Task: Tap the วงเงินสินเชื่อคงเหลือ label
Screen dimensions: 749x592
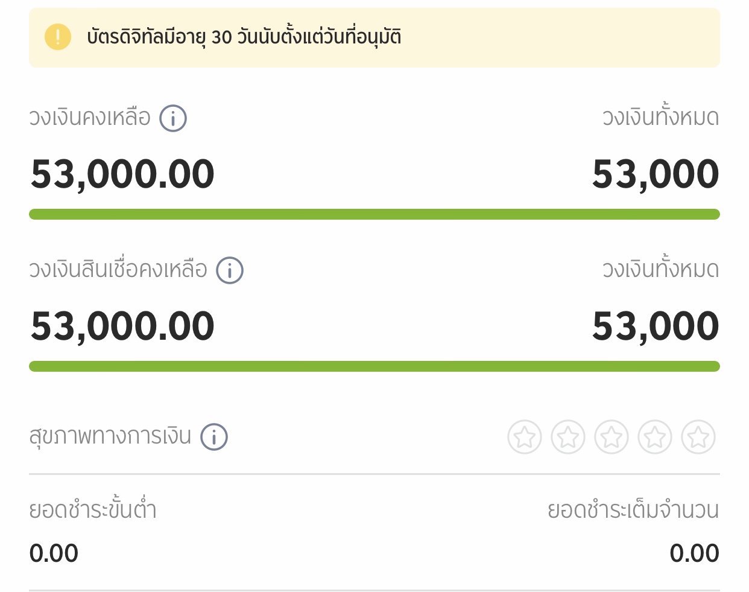Action: pyautogui.click(x=118, y=270)
